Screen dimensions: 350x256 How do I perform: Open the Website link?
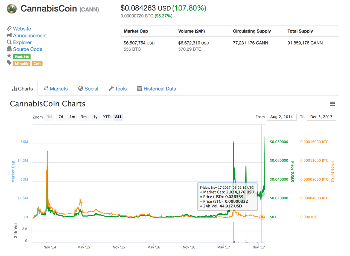click(x=22, y=29)
